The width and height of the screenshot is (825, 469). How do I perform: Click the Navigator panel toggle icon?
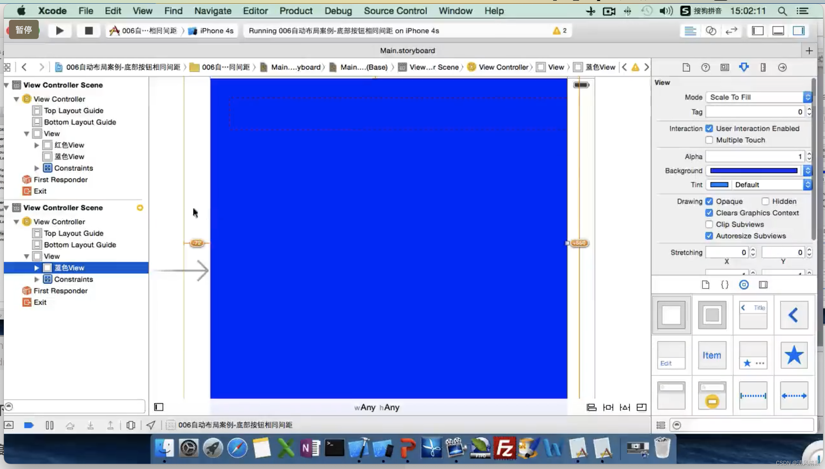click(757, 30)
